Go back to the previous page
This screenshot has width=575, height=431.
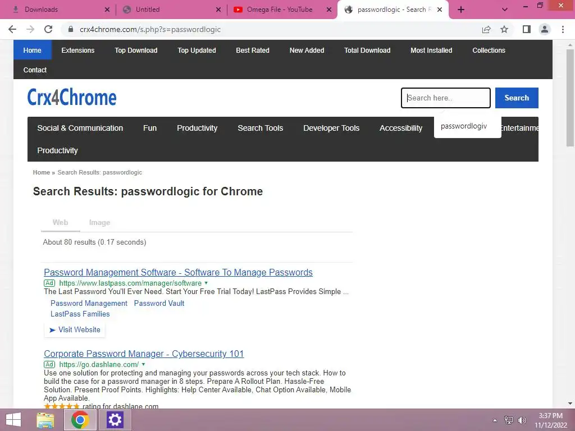click(x=12, y=29)
